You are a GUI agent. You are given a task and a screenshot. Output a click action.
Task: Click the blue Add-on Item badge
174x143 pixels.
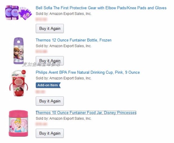[x=48, y=85]
